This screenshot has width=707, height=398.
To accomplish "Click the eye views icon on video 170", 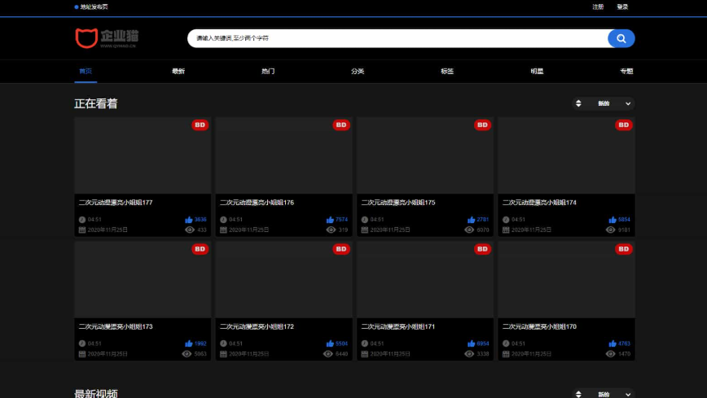I will pos(613,354).
